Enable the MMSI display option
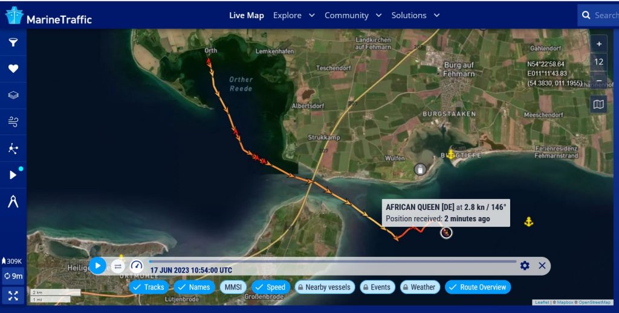 pyautogui.click(x=233, y=287)
